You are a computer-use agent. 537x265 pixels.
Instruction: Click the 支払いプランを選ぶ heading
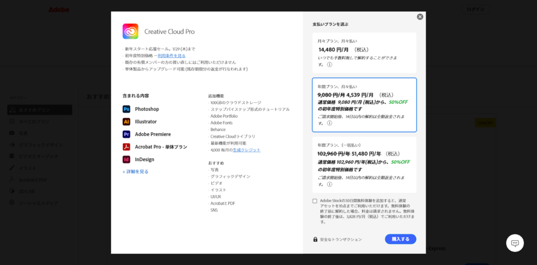tap(330, 24)
